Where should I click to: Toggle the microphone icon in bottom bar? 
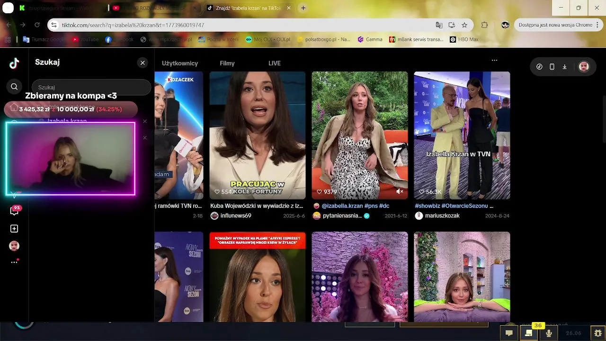click(x=549, y=333)
